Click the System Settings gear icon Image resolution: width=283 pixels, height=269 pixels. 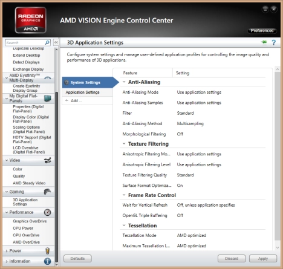67,82
